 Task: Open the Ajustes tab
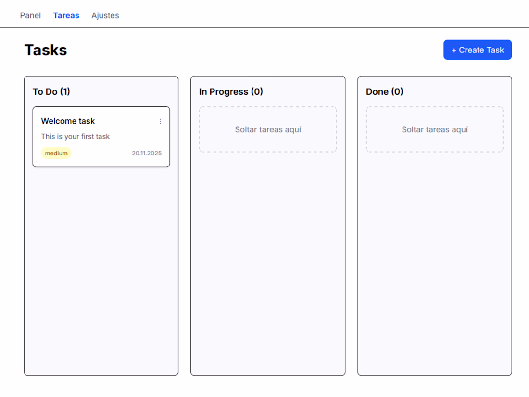105,15
